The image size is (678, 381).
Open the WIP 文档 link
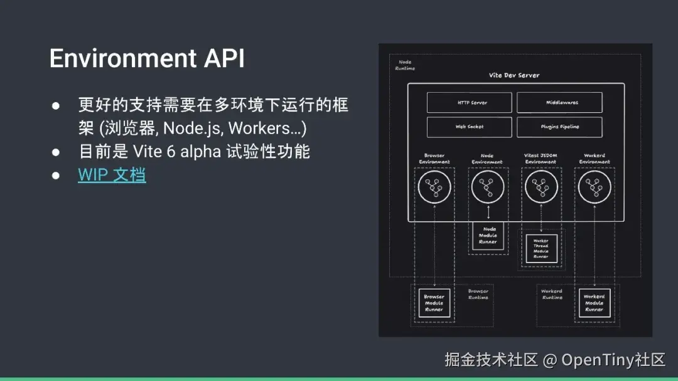click(112, 175)
